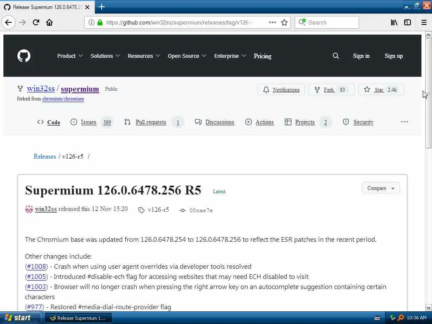Click the on-screen keyboard tray icon
The height and width of the screenshot is (324, 432).
click(377, 318)
